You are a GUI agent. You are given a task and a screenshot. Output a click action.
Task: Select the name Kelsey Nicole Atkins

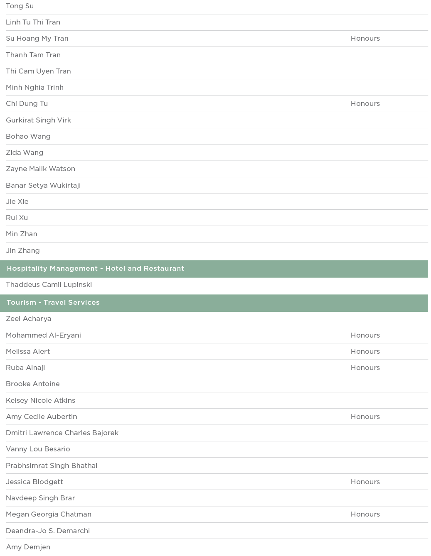(41, 401)
